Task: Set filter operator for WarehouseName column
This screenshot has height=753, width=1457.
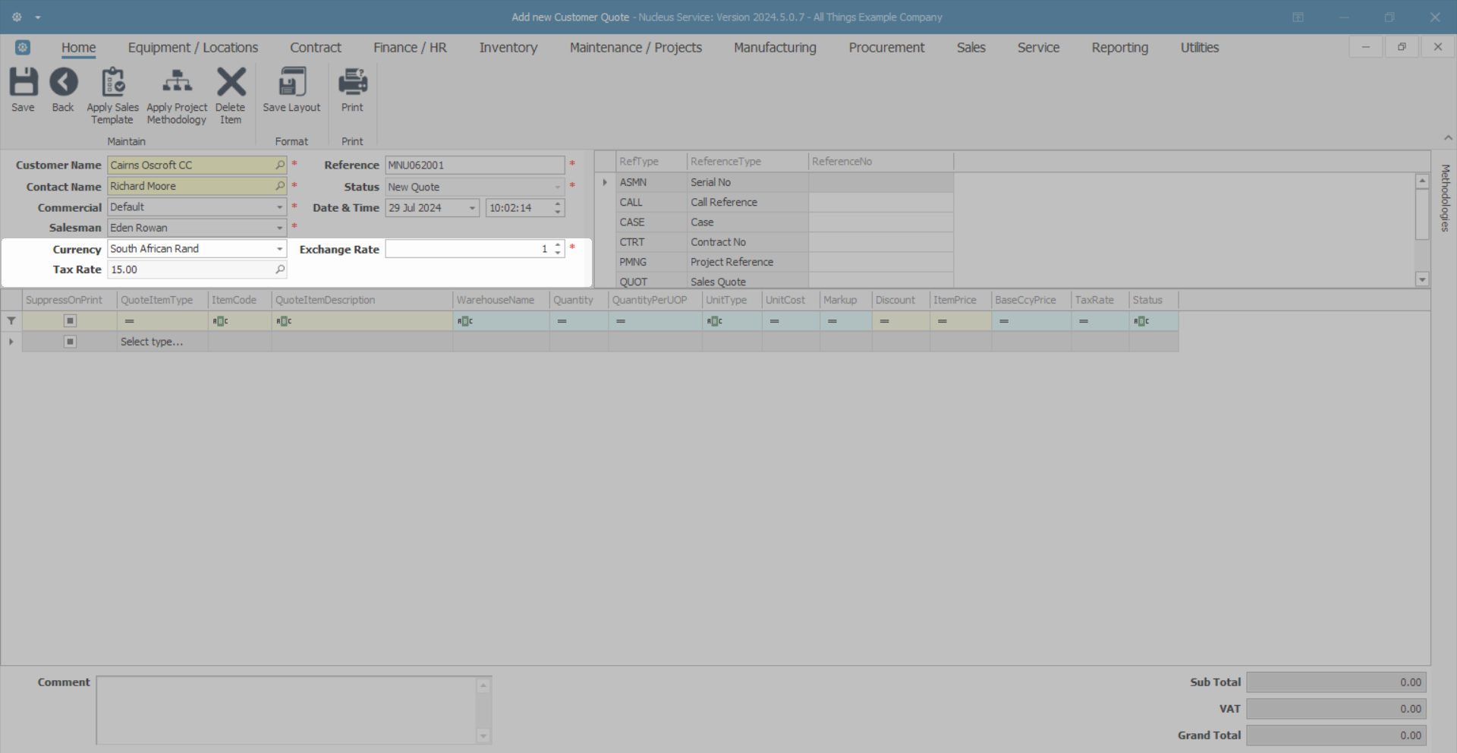Action: (x=465, y=321)
